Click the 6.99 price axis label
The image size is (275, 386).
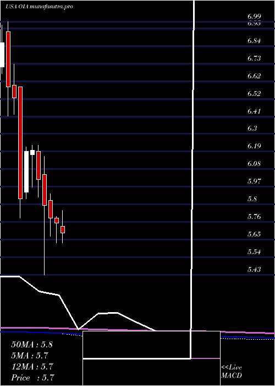[x=254, y=17]
